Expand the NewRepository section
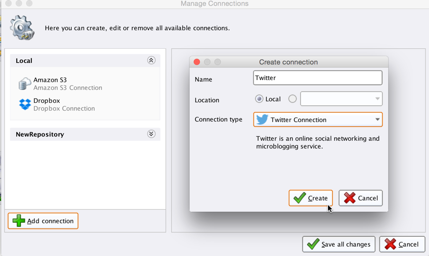Screen dimensions: 429x256 [x=151, y=134]
